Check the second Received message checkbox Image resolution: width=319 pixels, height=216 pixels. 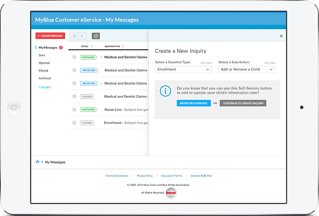(74, 83)
